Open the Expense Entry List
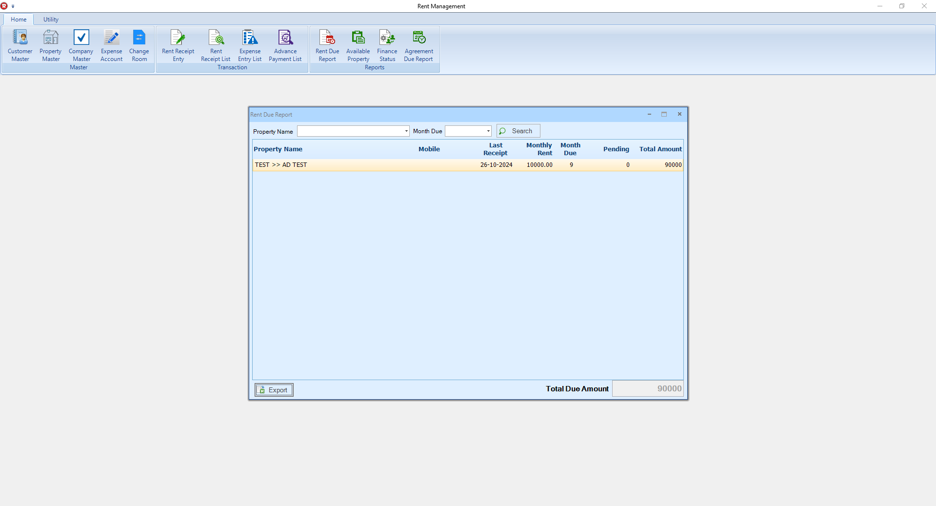 tap(250, 45)
